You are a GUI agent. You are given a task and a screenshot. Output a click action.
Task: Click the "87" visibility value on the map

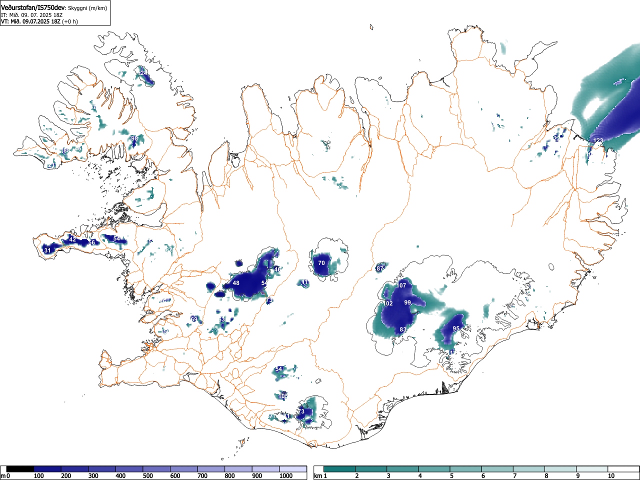(380, 268)
